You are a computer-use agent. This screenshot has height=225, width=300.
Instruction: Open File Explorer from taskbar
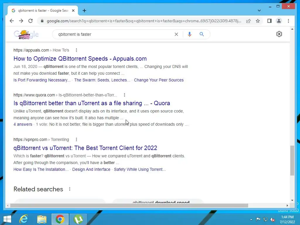click(x=42, y=219)
